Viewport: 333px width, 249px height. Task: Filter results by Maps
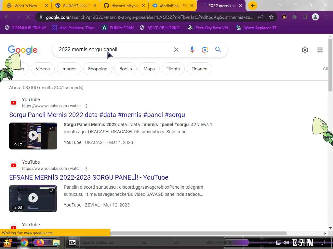pos(149,69)
